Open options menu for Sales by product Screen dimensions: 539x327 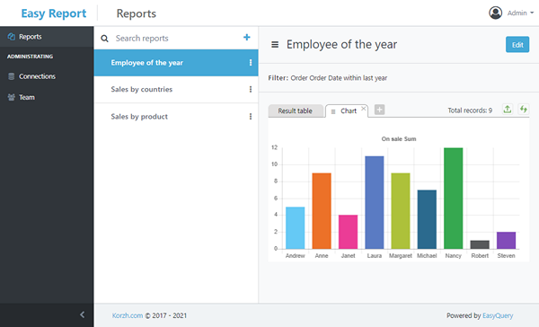pos(251,117)
